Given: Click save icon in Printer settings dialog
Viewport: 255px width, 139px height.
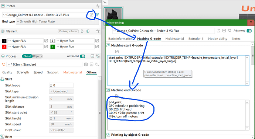Looking at the screenshot, I should coord(218,31).
